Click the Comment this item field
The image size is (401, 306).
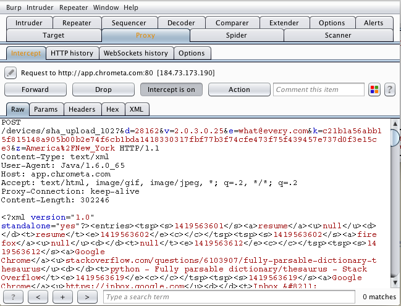click(319, 89)
